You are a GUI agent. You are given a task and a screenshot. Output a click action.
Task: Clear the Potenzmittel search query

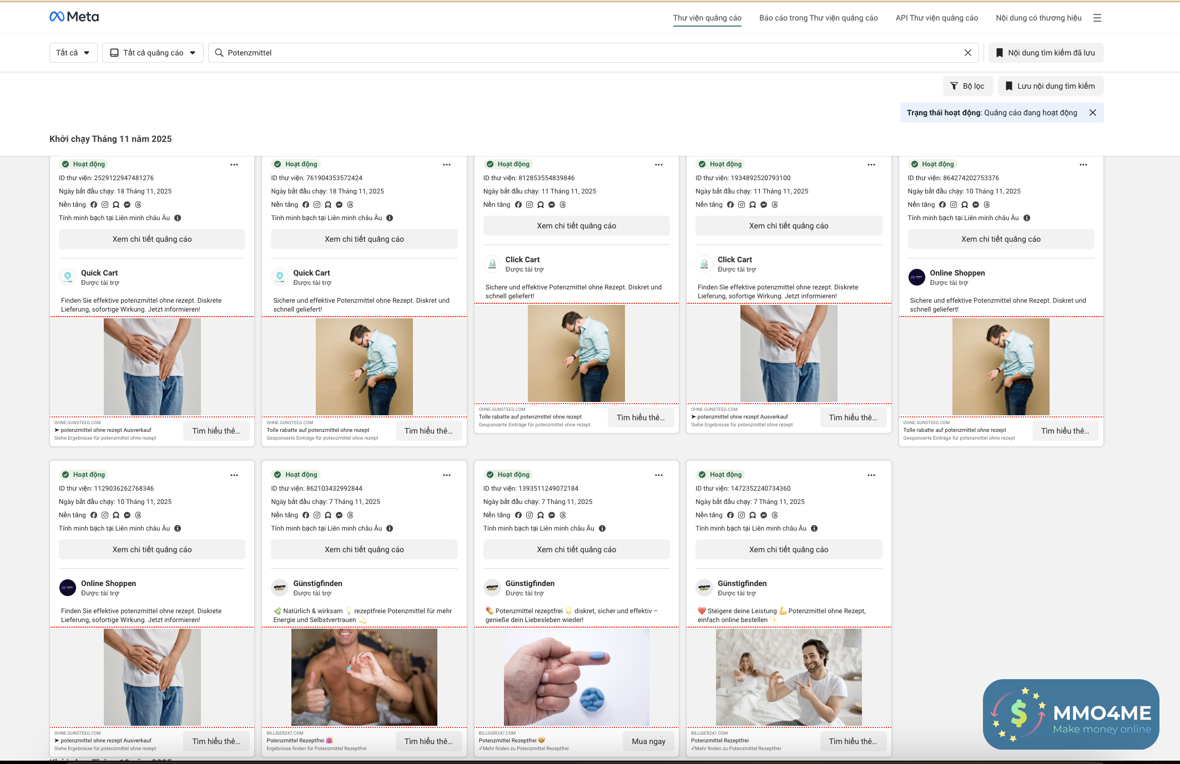(967, 53)
